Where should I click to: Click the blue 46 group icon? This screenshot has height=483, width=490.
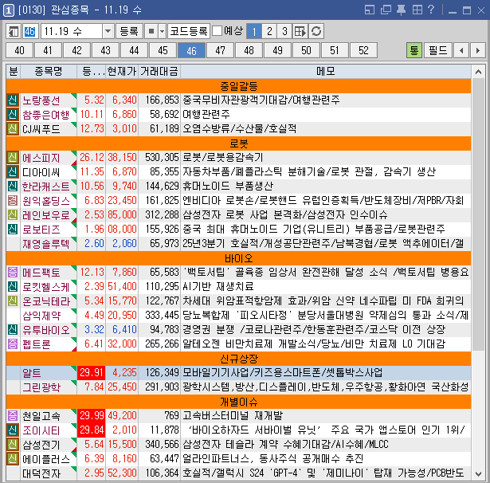click(x=29, y=31)
